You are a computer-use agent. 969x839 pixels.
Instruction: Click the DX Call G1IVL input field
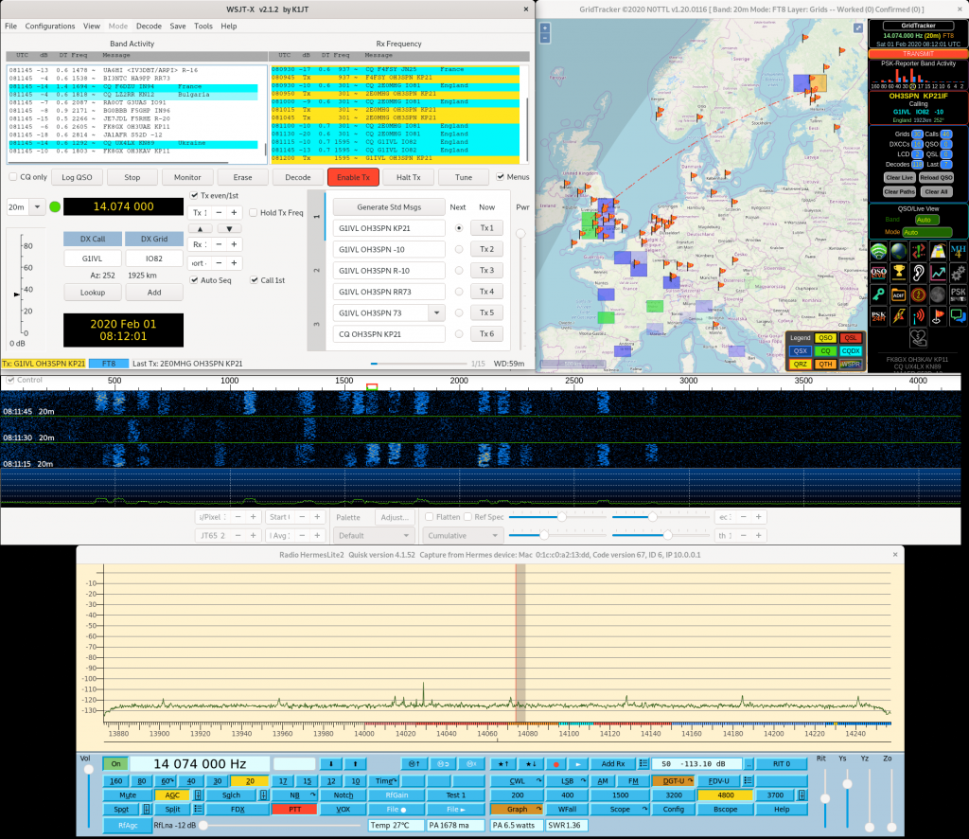(92, 259)
